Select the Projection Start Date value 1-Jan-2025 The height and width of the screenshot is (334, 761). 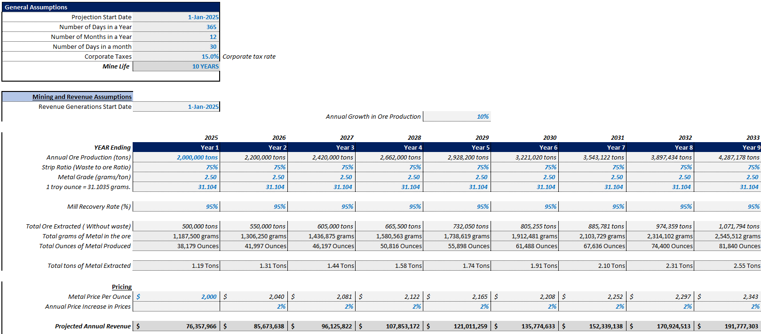point(176,17)
